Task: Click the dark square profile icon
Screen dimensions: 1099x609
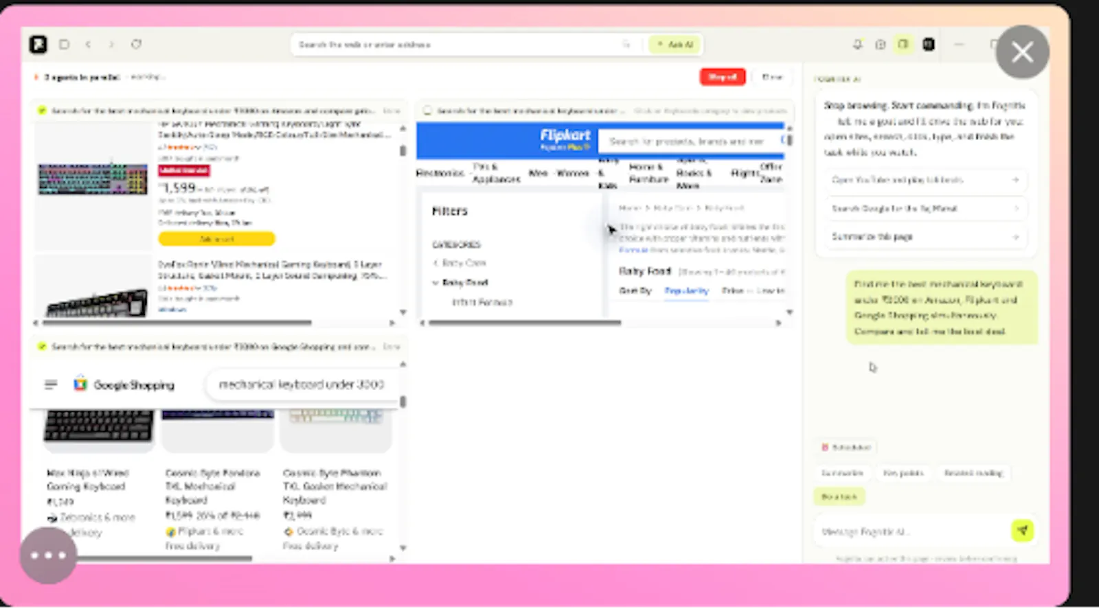Action: tap(929, 45)
